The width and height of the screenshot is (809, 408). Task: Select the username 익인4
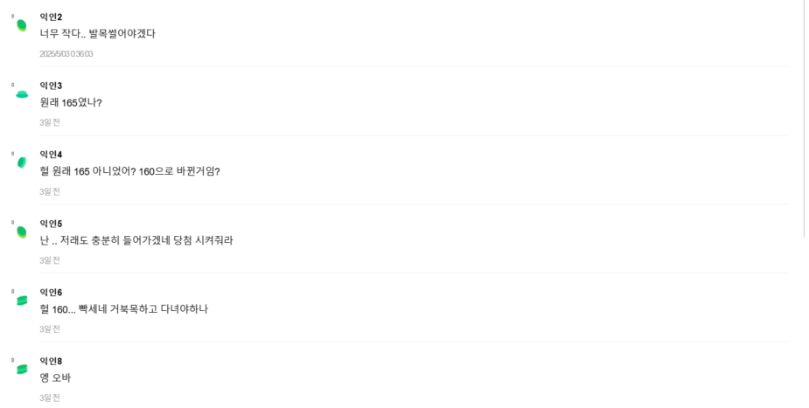pos(51,155)
